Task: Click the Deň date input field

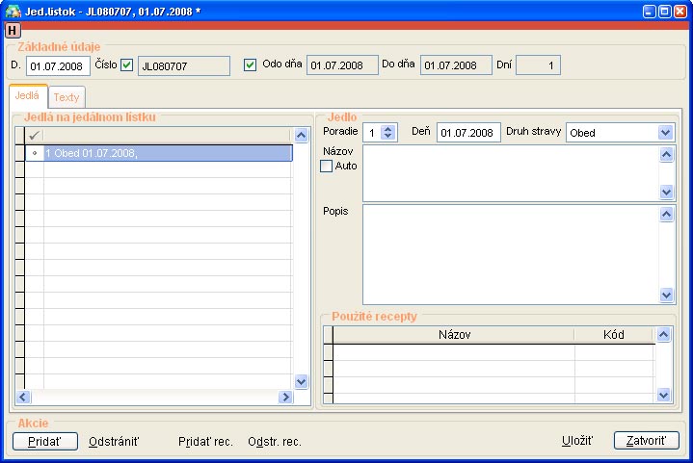Action: [468, 133]
